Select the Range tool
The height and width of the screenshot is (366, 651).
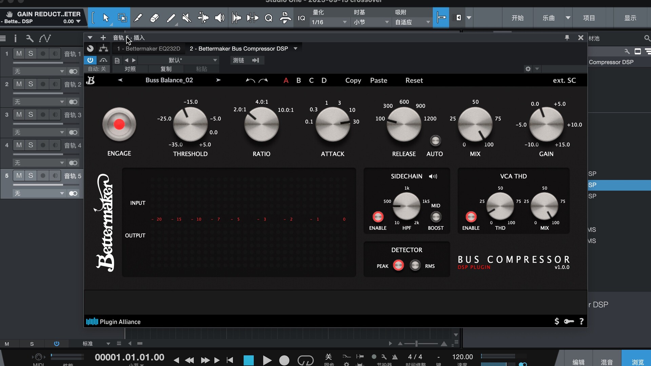tap(122, 18)
